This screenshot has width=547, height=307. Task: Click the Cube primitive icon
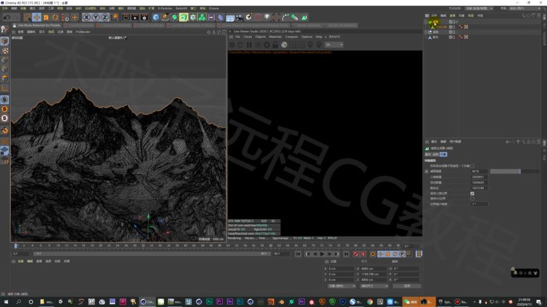point(156,17)
